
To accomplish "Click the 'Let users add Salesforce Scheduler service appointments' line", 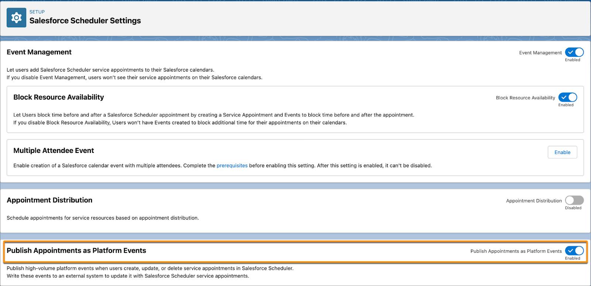I will click(x=110, y=70).
